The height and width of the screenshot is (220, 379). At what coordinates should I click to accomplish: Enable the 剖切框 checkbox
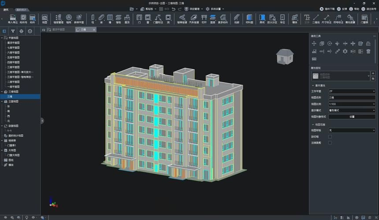click(330, 136)
